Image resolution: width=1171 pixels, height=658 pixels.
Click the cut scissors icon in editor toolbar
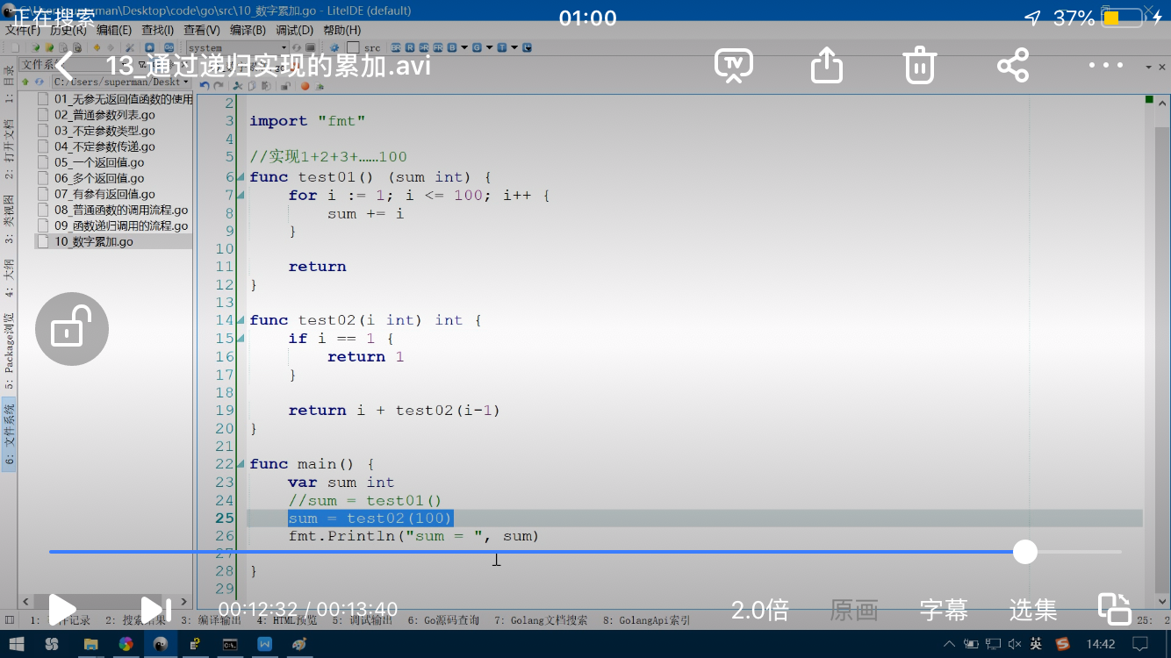[238, 86]
